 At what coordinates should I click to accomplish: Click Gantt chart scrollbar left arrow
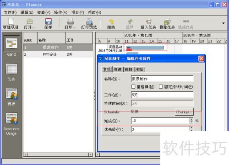click(x=98, y=155)
